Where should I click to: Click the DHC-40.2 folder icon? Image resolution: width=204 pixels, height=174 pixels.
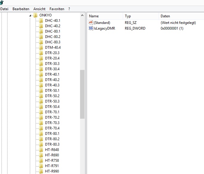point(41,26)
